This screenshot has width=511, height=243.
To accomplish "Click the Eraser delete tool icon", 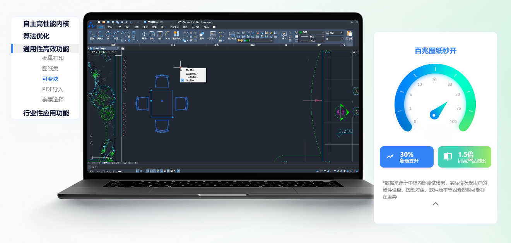I will [x=202, y=35].
